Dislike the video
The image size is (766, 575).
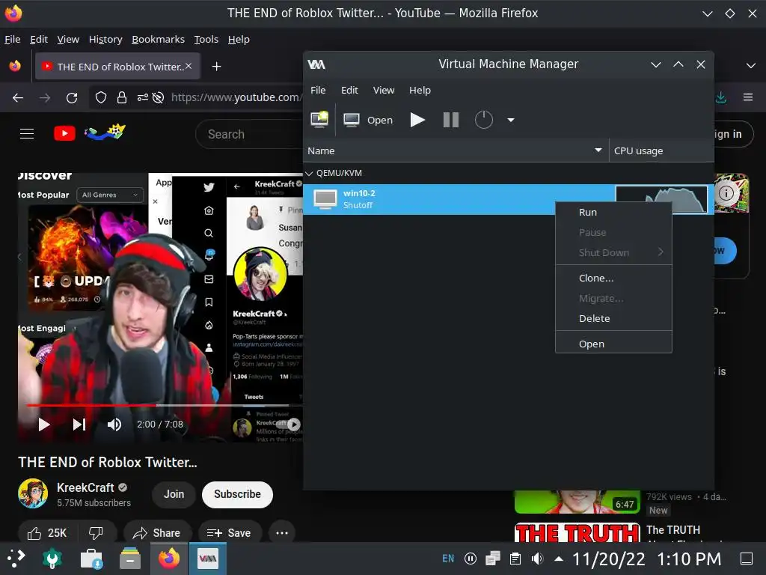(x=96, y=532)
